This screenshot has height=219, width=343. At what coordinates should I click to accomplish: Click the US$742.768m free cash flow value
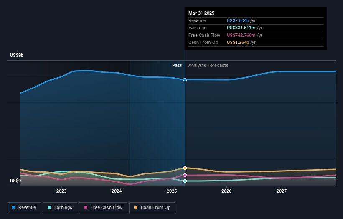[x=241, y=35]
